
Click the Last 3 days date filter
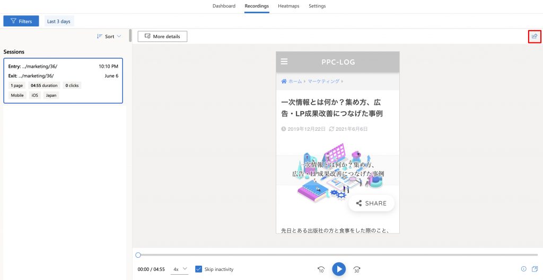pyautogui.click(x=59, y=21)
